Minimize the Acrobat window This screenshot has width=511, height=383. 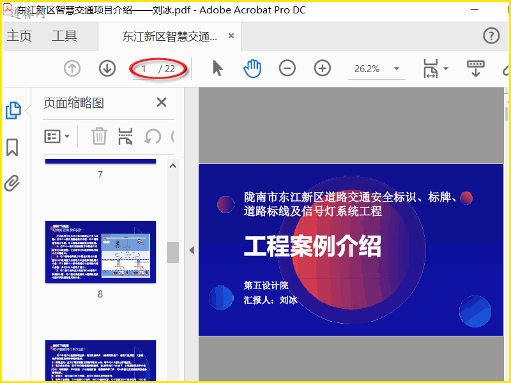click(475, 10)
